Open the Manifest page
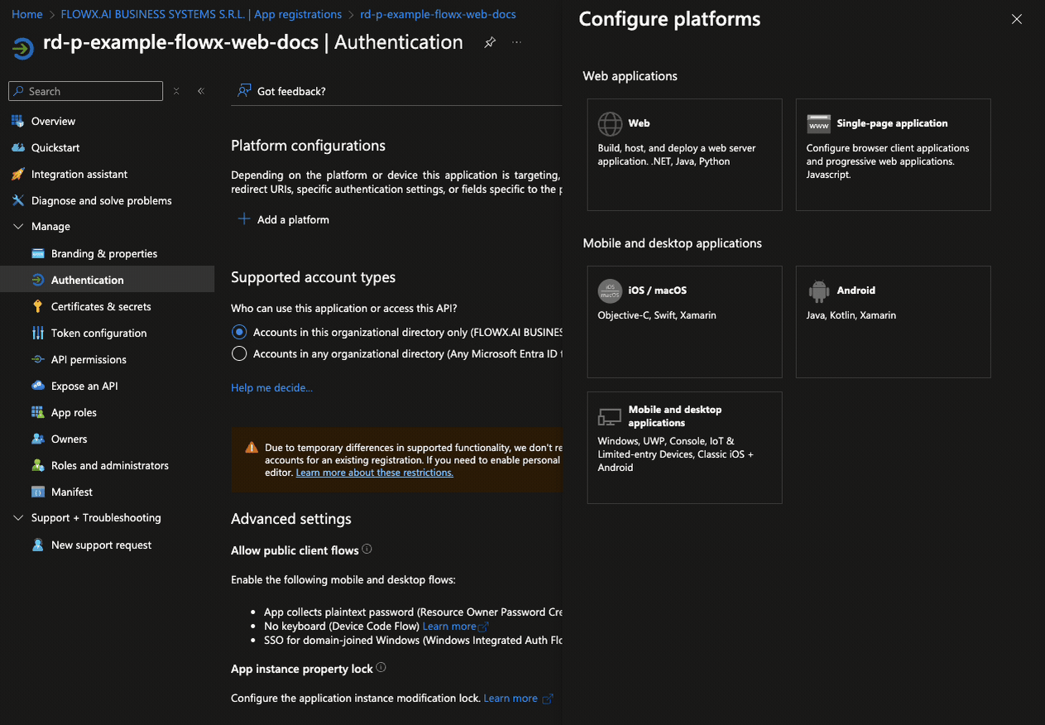1045x725 pixels. point(72,492)
